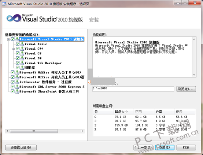Click the F: drive row label

click(x=96, y=129)
